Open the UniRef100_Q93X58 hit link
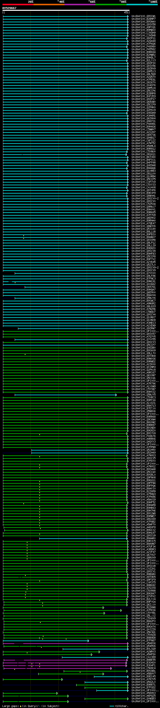 [143, 24]
